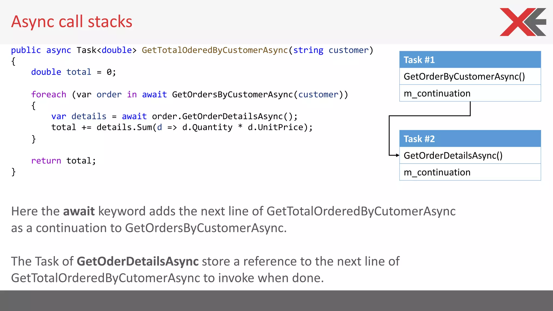Click 'var details' declaration
Image resolution: width=553 pixels, height=311 pixels.
coord(79,116)
